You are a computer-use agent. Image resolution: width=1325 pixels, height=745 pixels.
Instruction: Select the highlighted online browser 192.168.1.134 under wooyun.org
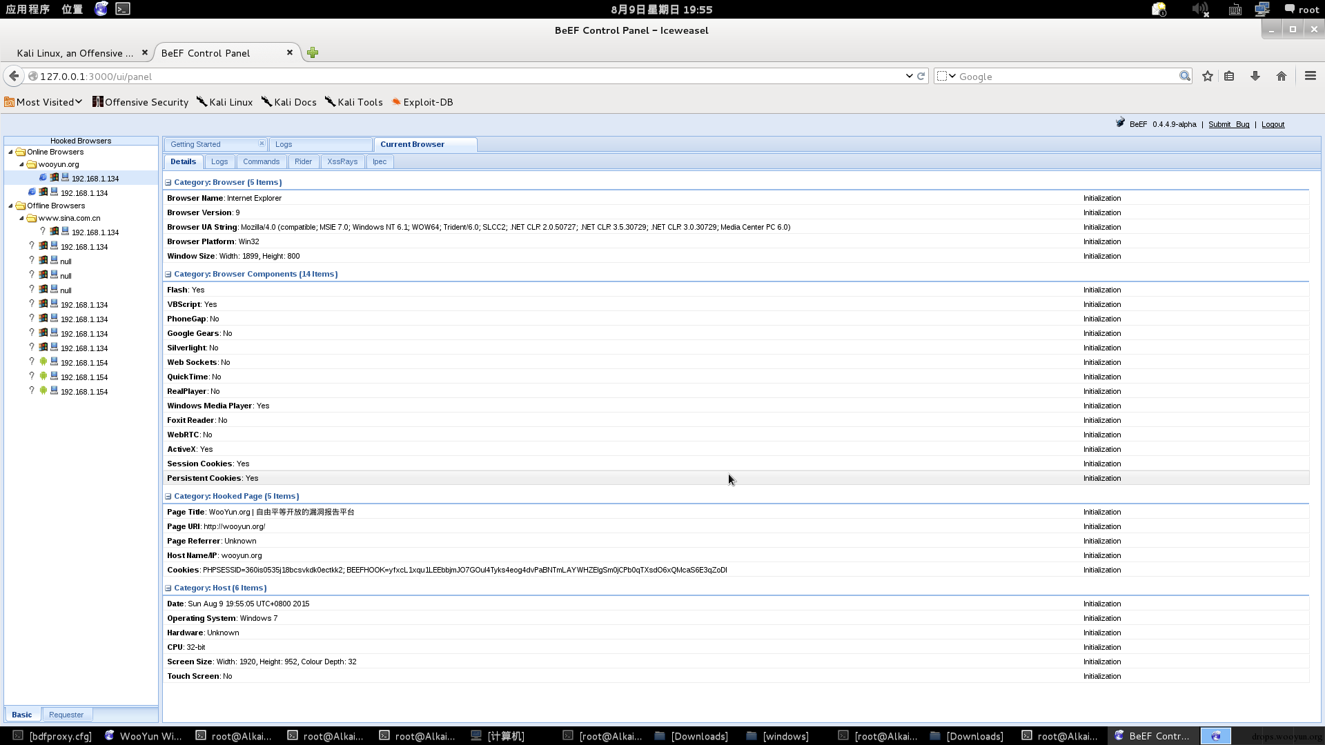click(81, 178)
